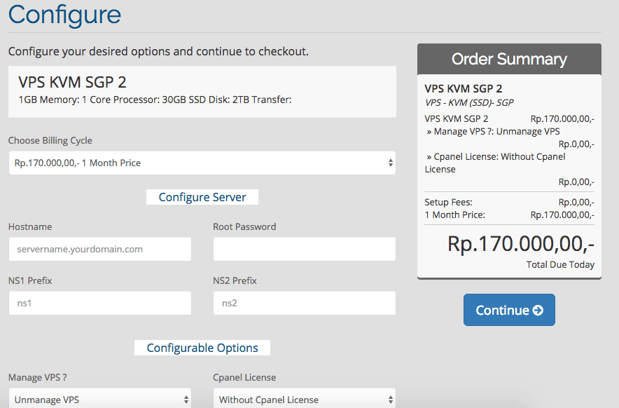Image resolution: width=619 pixels, height=408 pixels.
Task: Click the Configure page heading
Action: click(x=64, y=15)
